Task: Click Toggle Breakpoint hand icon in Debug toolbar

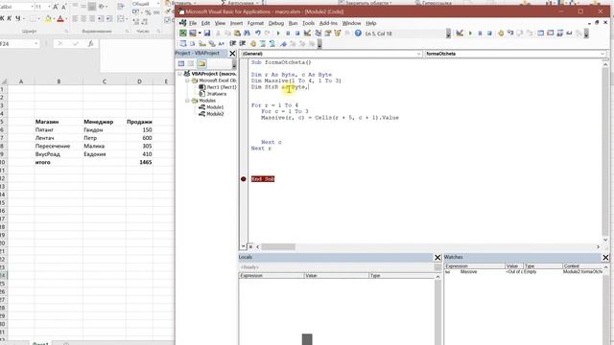Action: (x=501, y=34)
